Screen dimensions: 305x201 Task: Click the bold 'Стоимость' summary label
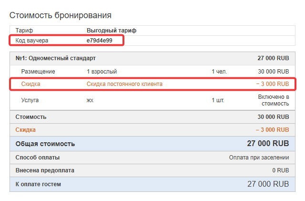31,117
